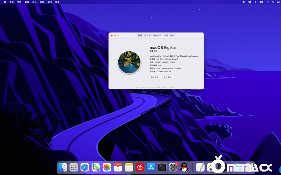Open the Wi-Fi status menu
The height and width of the screenshot is (175, 281).
268,2
